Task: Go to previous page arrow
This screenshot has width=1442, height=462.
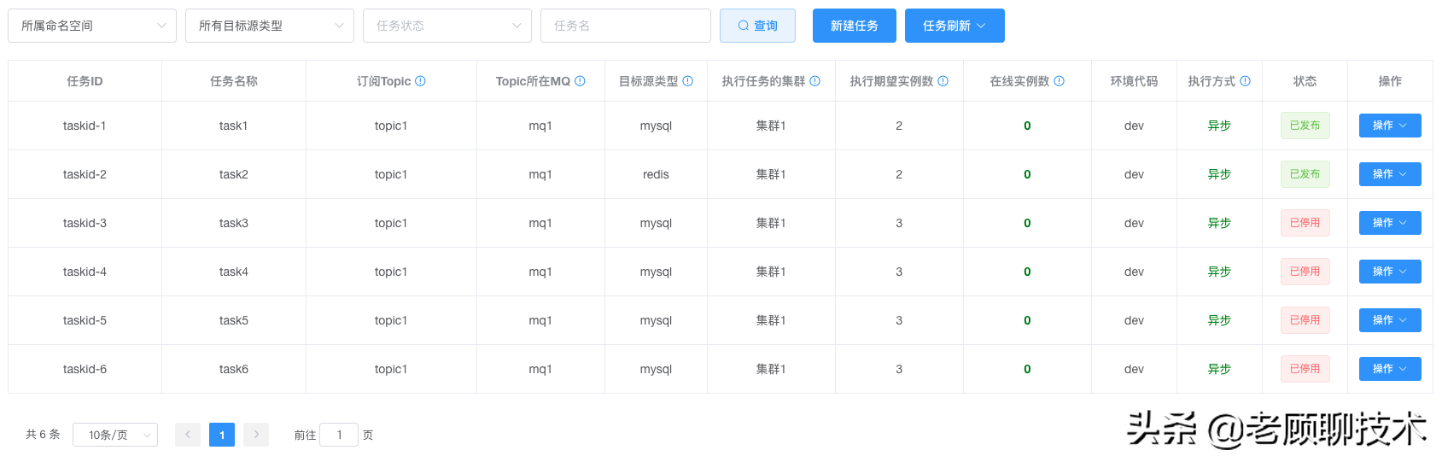Action: pyautogui.click(x=188, y=435)
